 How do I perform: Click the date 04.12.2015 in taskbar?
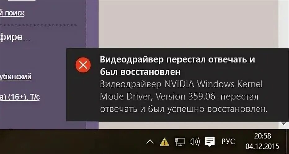click(262, 147)
